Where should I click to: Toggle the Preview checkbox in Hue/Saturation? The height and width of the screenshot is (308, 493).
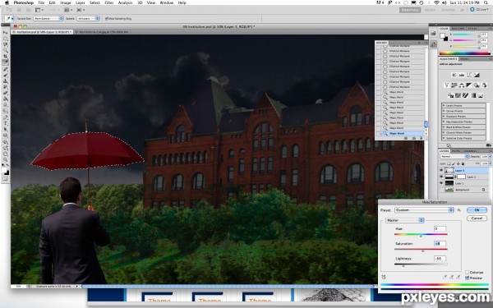click(x=467, y=278)
